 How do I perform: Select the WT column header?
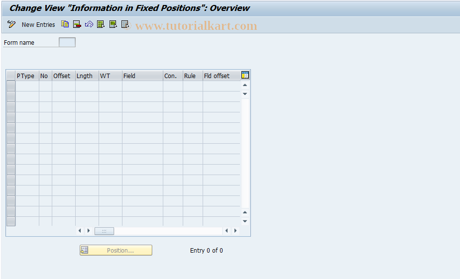[111, 76]
